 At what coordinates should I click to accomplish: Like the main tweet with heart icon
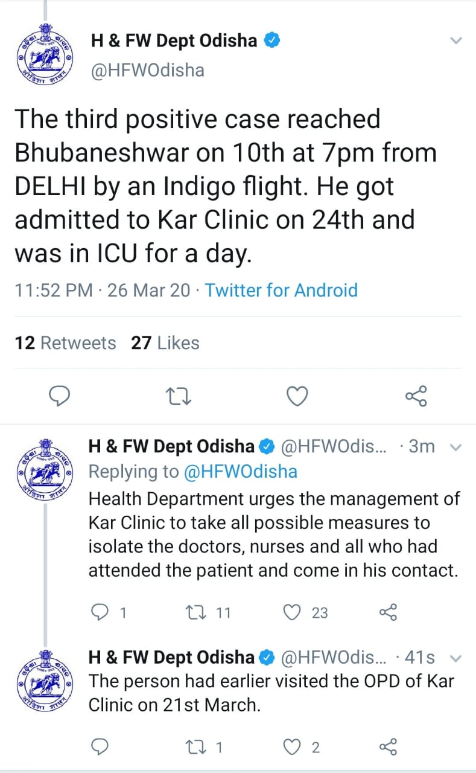[296, 396]
